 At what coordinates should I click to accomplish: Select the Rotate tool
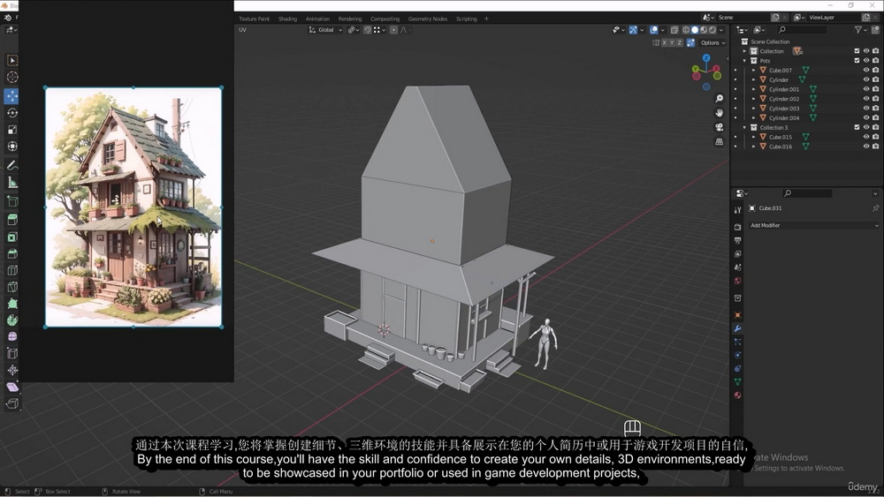point(11,113)
